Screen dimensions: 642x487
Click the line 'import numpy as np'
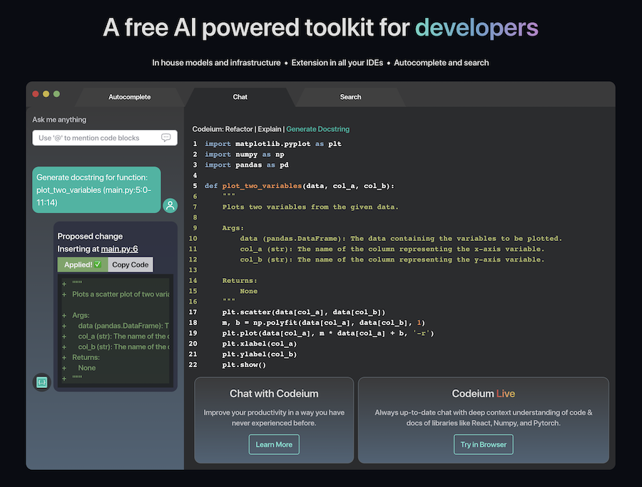(x=245, y=154)
